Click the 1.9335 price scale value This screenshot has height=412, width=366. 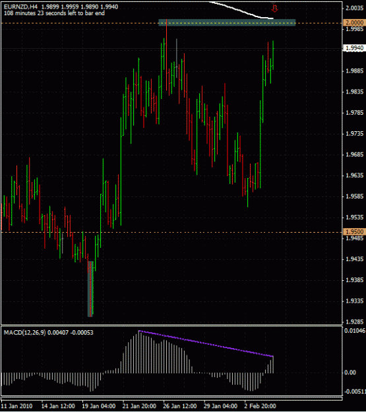point(355,301)
